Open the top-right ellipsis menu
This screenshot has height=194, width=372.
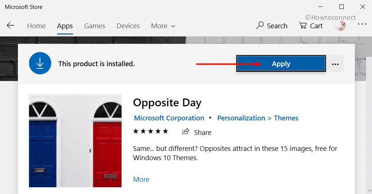click(x=362, y=24)
